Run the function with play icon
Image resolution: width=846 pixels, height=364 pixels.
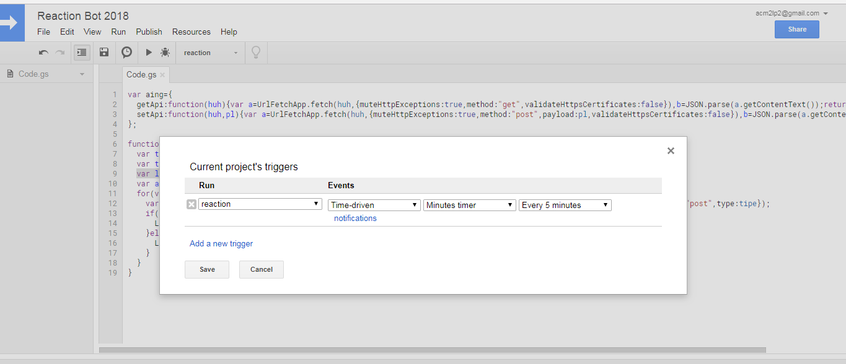click(149, 53)
